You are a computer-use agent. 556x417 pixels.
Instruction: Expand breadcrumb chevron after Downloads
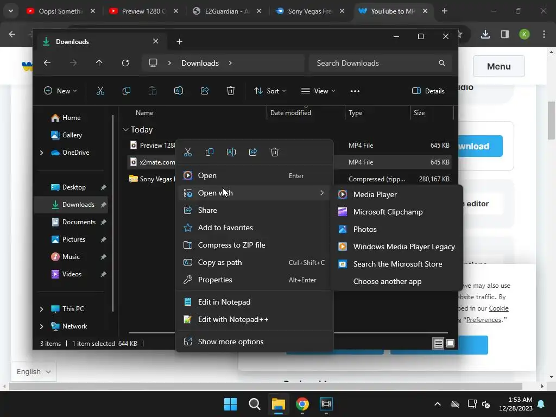pyautogui.click(x=230, y=63)
